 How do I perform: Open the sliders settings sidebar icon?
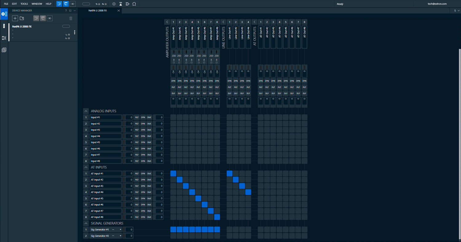point(4,38)
